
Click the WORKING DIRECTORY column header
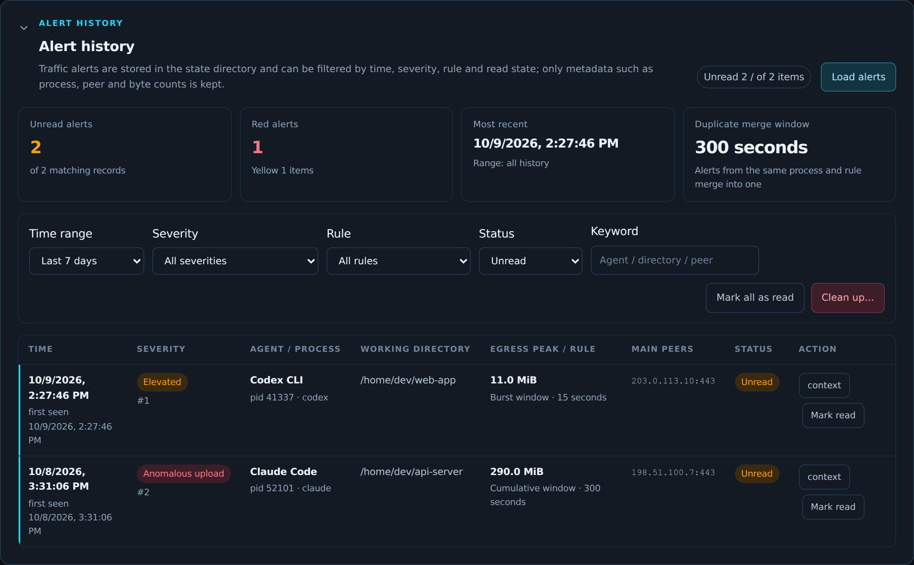click(x=415, y=349)
